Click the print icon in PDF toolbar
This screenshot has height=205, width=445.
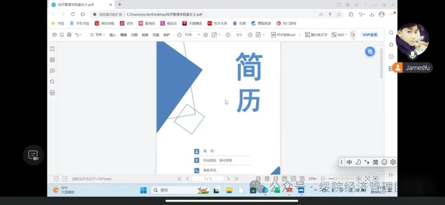point(69,35)
